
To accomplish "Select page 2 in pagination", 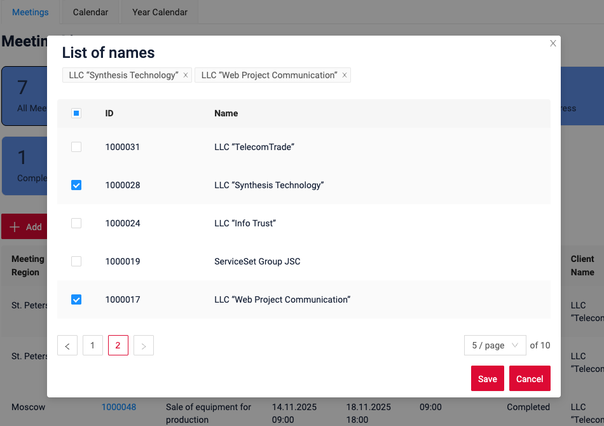I will pyautogui.click(x=118, y=345).
